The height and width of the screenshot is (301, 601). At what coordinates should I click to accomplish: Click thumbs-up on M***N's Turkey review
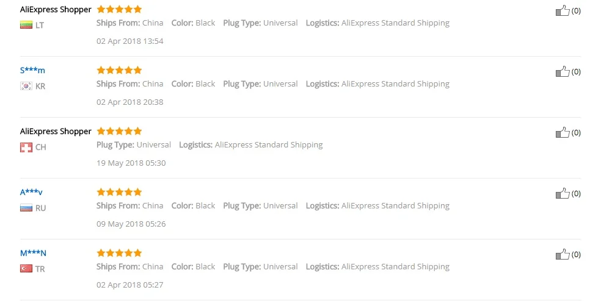point(563,255)
